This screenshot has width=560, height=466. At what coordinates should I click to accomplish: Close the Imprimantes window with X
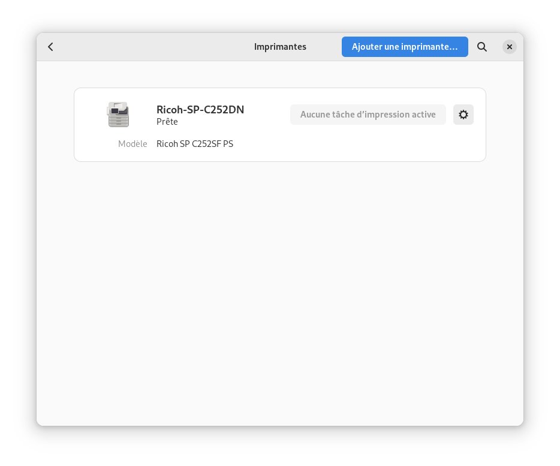[x=509, y=47]
